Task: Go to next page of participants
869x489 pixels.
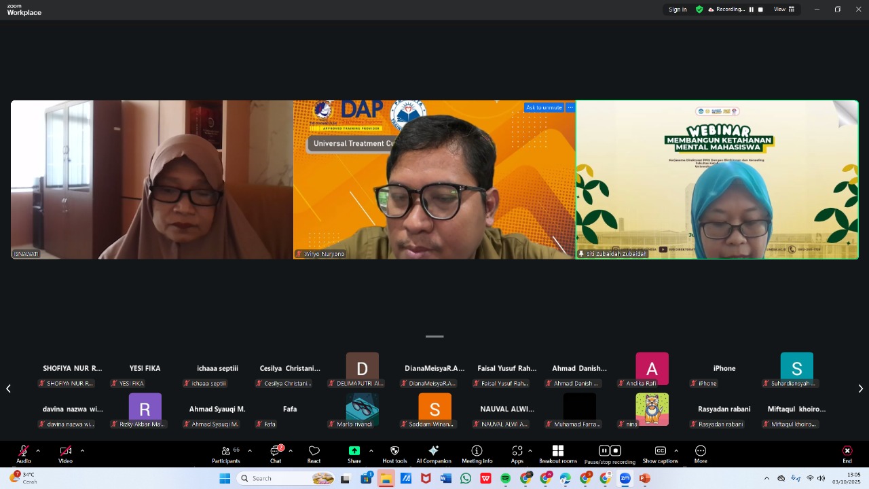Action: 860,388
